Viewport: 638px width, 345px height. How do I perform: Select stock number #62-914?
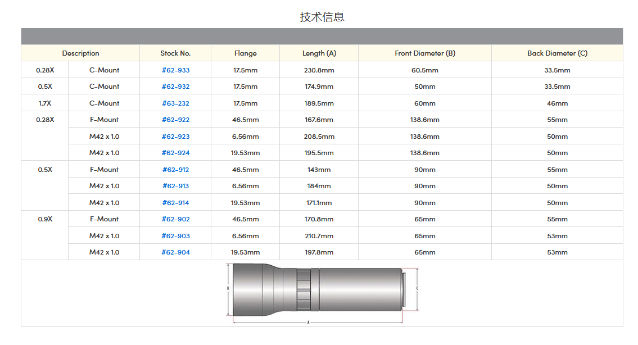tap(175, 203)
